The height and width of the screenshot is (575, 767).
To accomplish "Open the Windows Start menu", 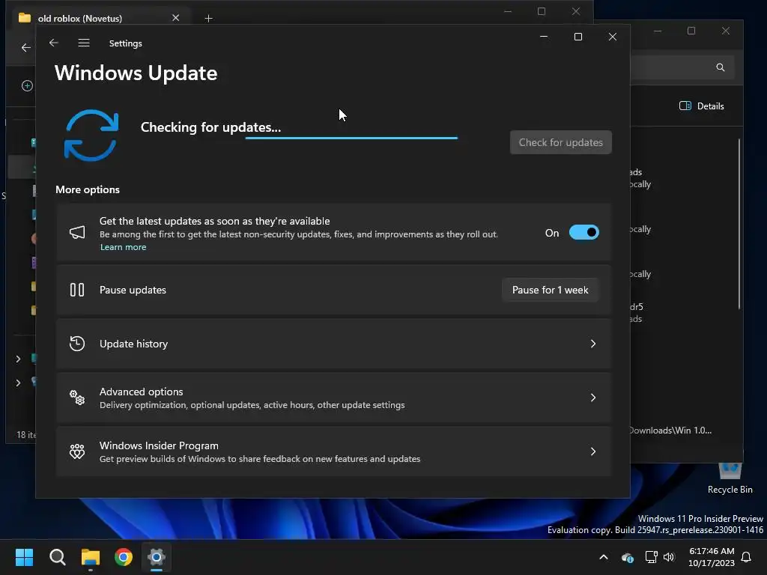I will pyautogui.click(x=24, y=557).
